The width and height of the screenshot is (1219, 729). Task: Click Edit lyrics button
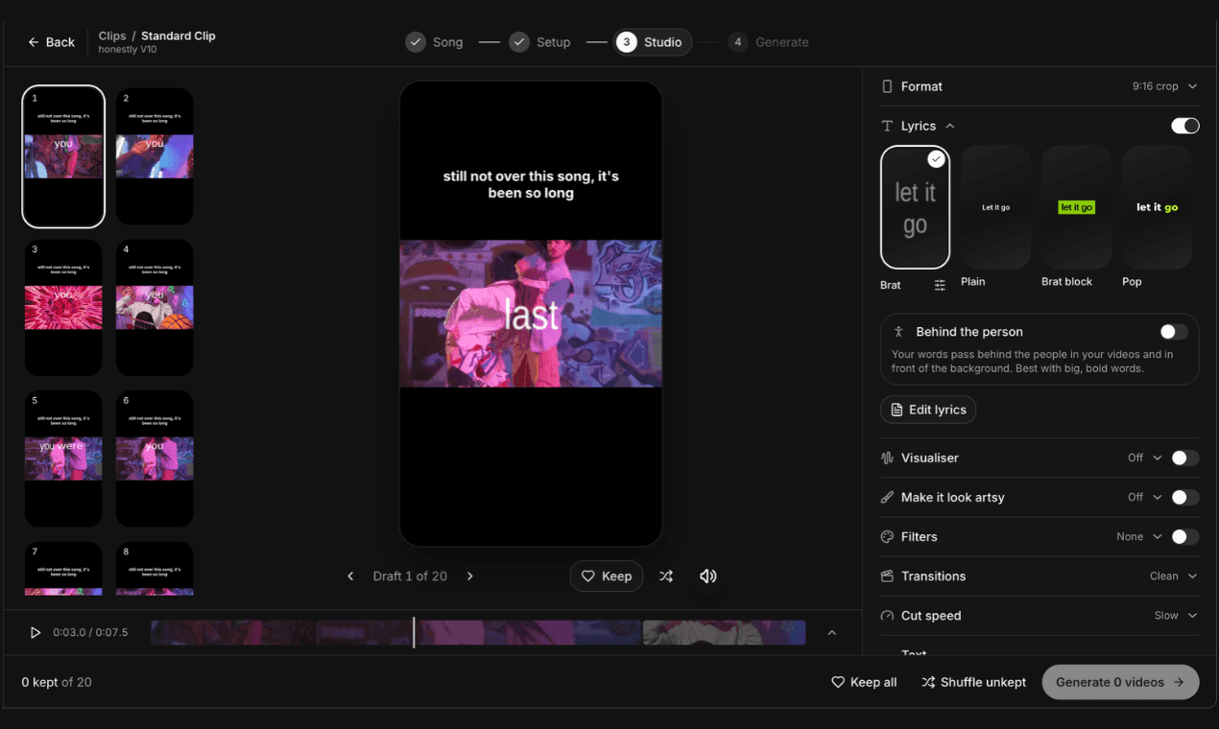pos(928,410)
